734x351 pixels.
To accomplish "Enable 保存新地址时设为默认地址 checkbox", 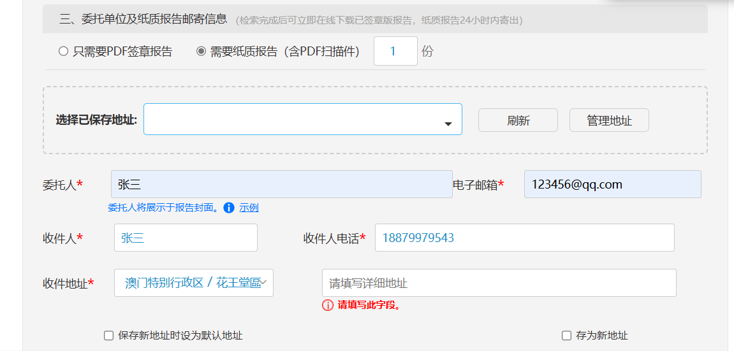I will coord(108,336).
